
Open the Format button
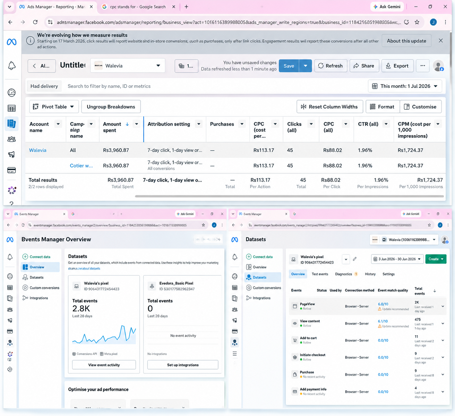coord(383,107)
